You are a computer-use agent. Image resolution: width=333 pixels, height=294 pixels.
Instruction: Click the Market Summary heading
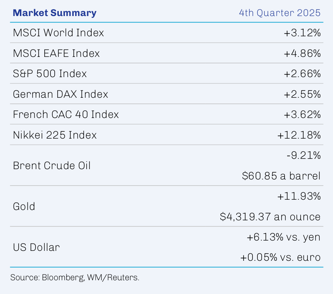[55, 13]
